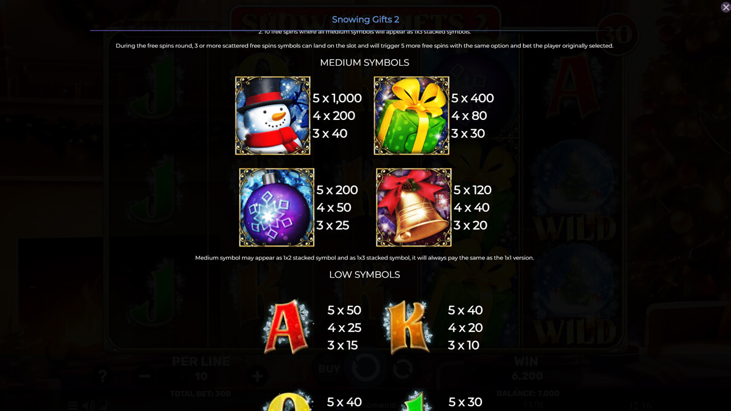Click the green J symbol at bottom
731x411 pixels.
pos(416,401)
